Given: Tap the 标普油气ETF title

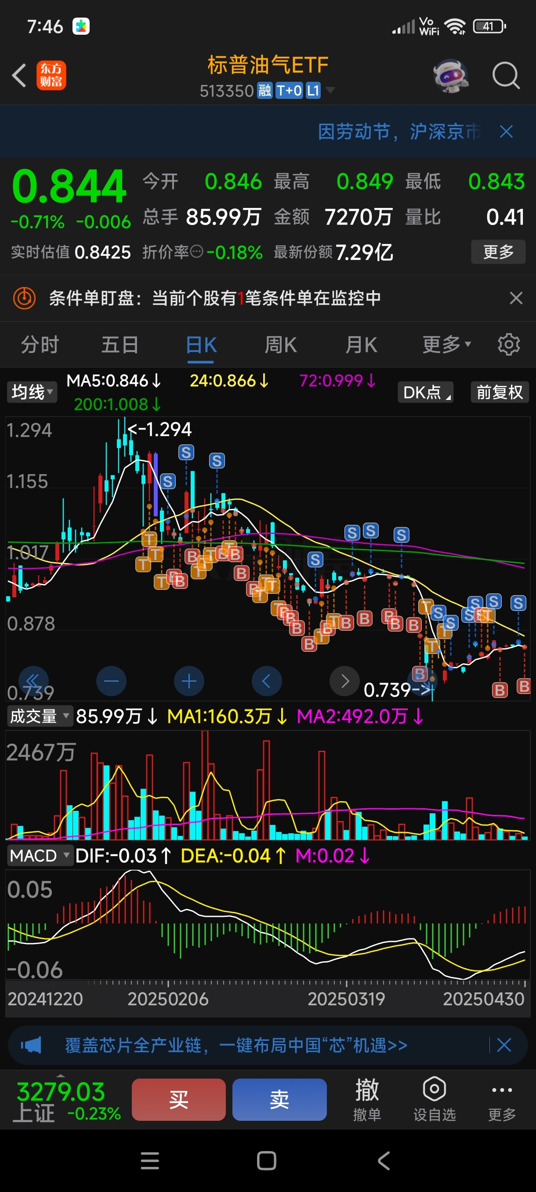Looking at the screenshot, I should coord(268,65).
